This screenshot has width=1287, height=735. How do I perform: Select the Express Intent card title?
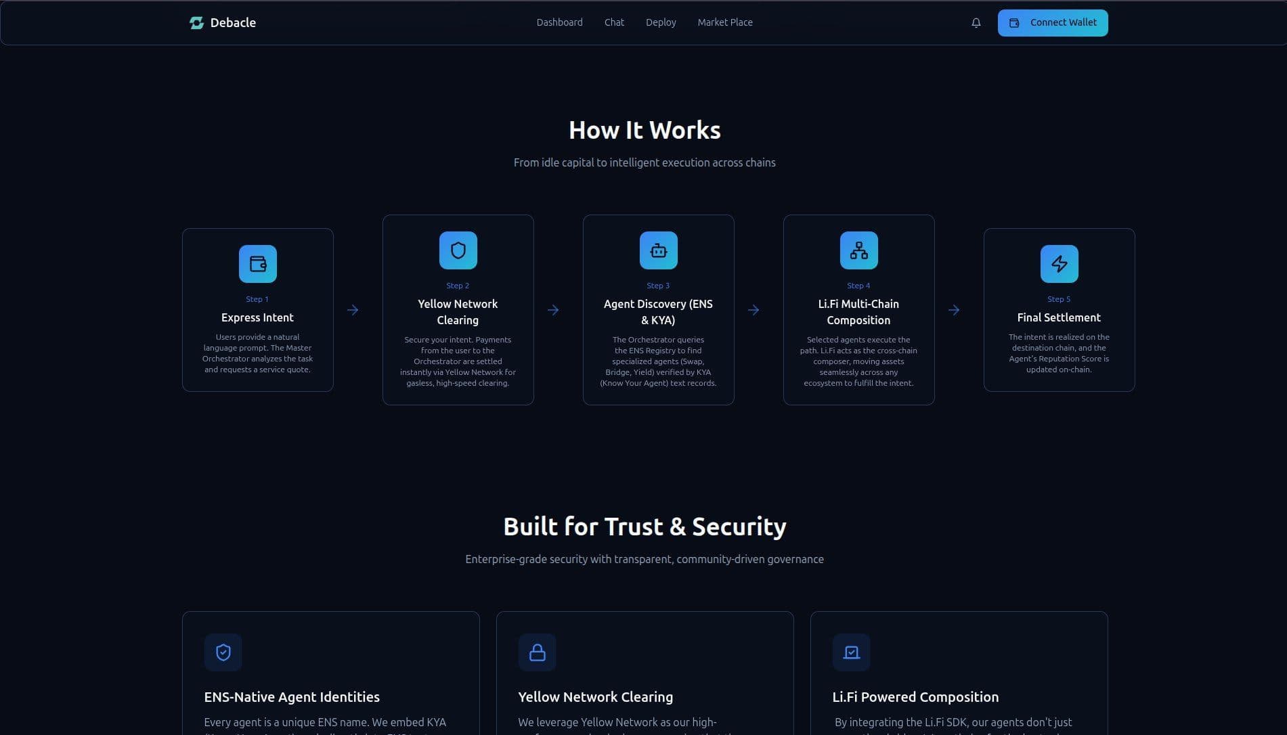pos(257,317)
